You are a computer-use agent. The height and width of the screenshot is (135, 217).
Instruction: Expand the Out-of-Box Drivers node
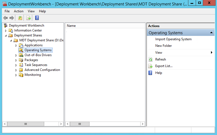pyautogui.click(x=16, y=55)
